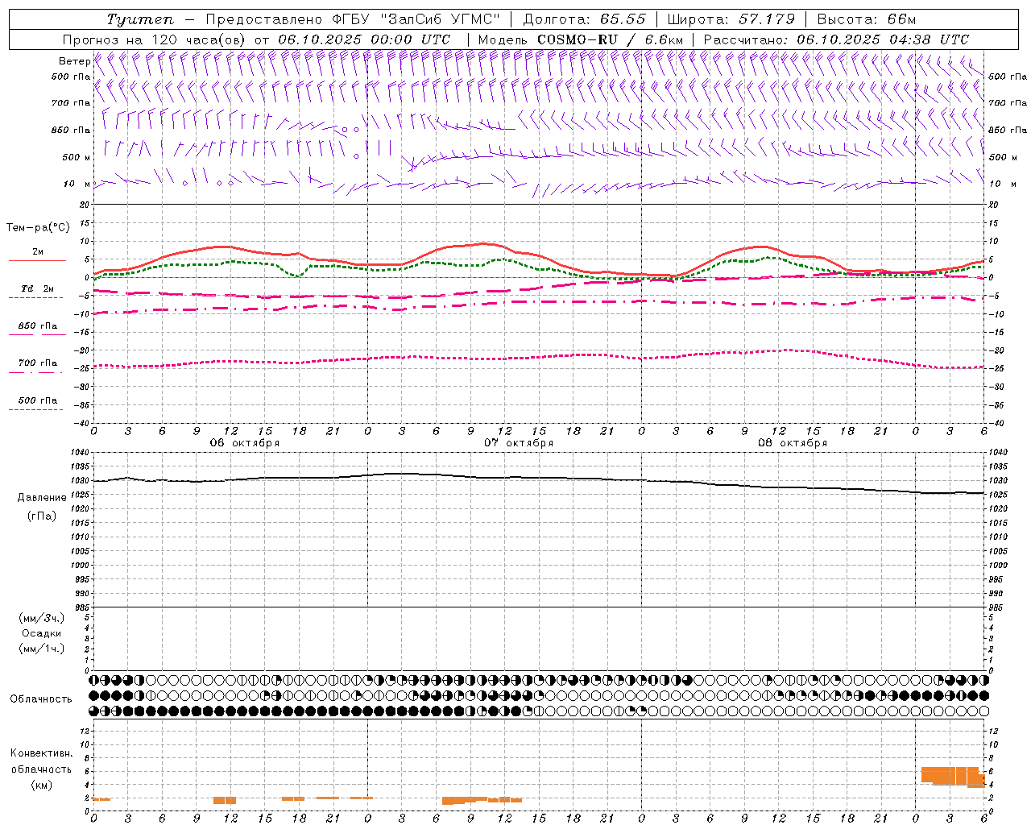The height and width of the screenshot is (825, 1031).
Task: Click the Tyumen station title
Action: point(140,19)
